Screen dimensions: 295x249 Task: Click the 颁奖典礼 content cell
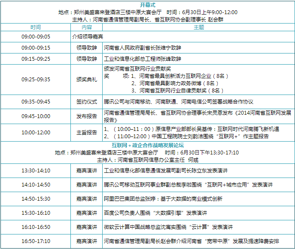[x=87, y=80]
